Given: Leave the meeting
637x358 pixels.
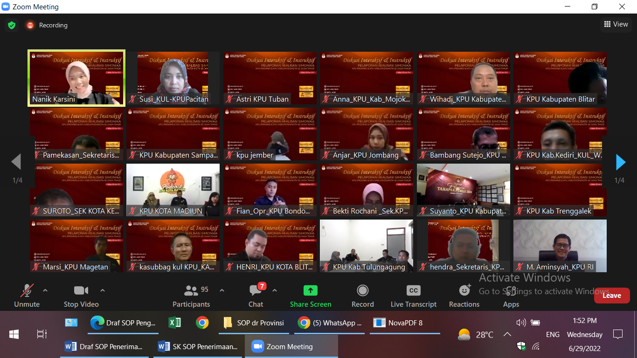Looking at the screenshot, I should point(611,296).
